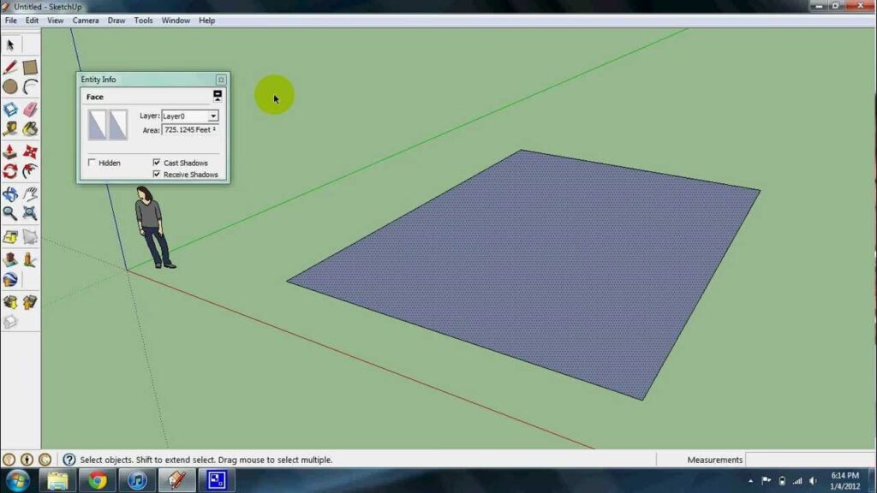Enable the Hidden checkbox

[x=92, y=163]
